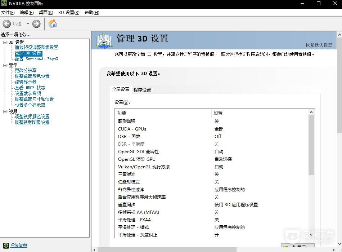
Task: Click the 3D glasses graphic beside 管理 3D 设置
Action: pyautogui.click(x=104, y=40)
